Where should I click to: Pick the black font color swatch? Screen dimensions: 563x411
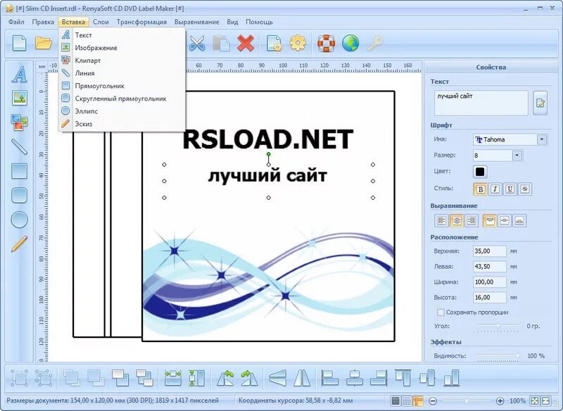pos(480,172)
